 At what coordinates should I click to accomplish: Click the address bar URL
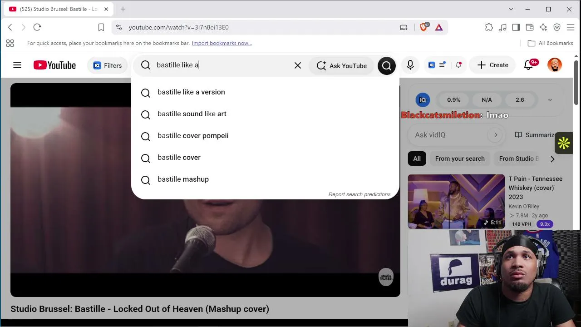(178, 27)
